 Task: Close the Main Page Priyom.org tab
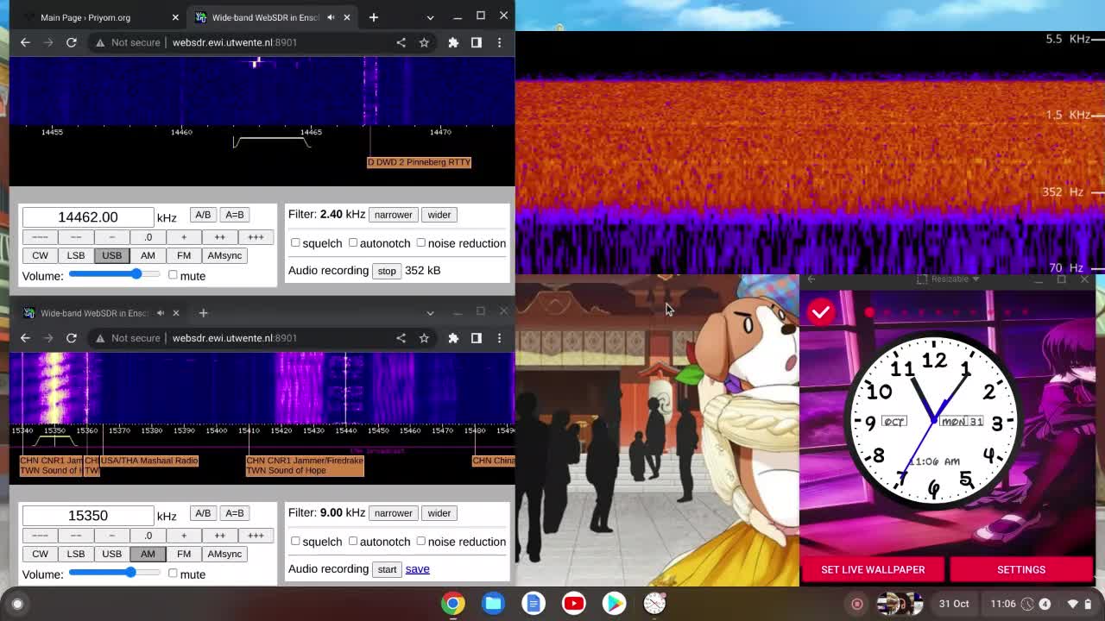tap(175, 17)
